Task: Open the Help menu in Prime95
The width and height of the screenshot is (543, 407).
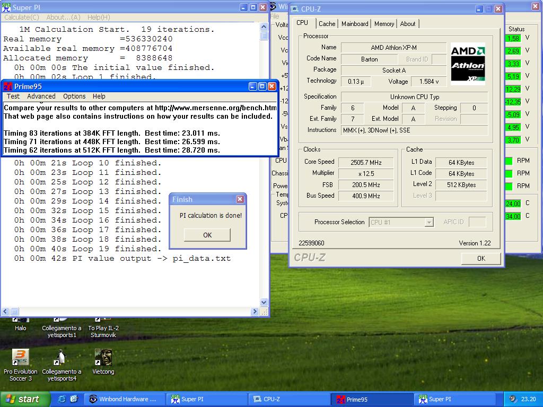Action: click(99, 96)
